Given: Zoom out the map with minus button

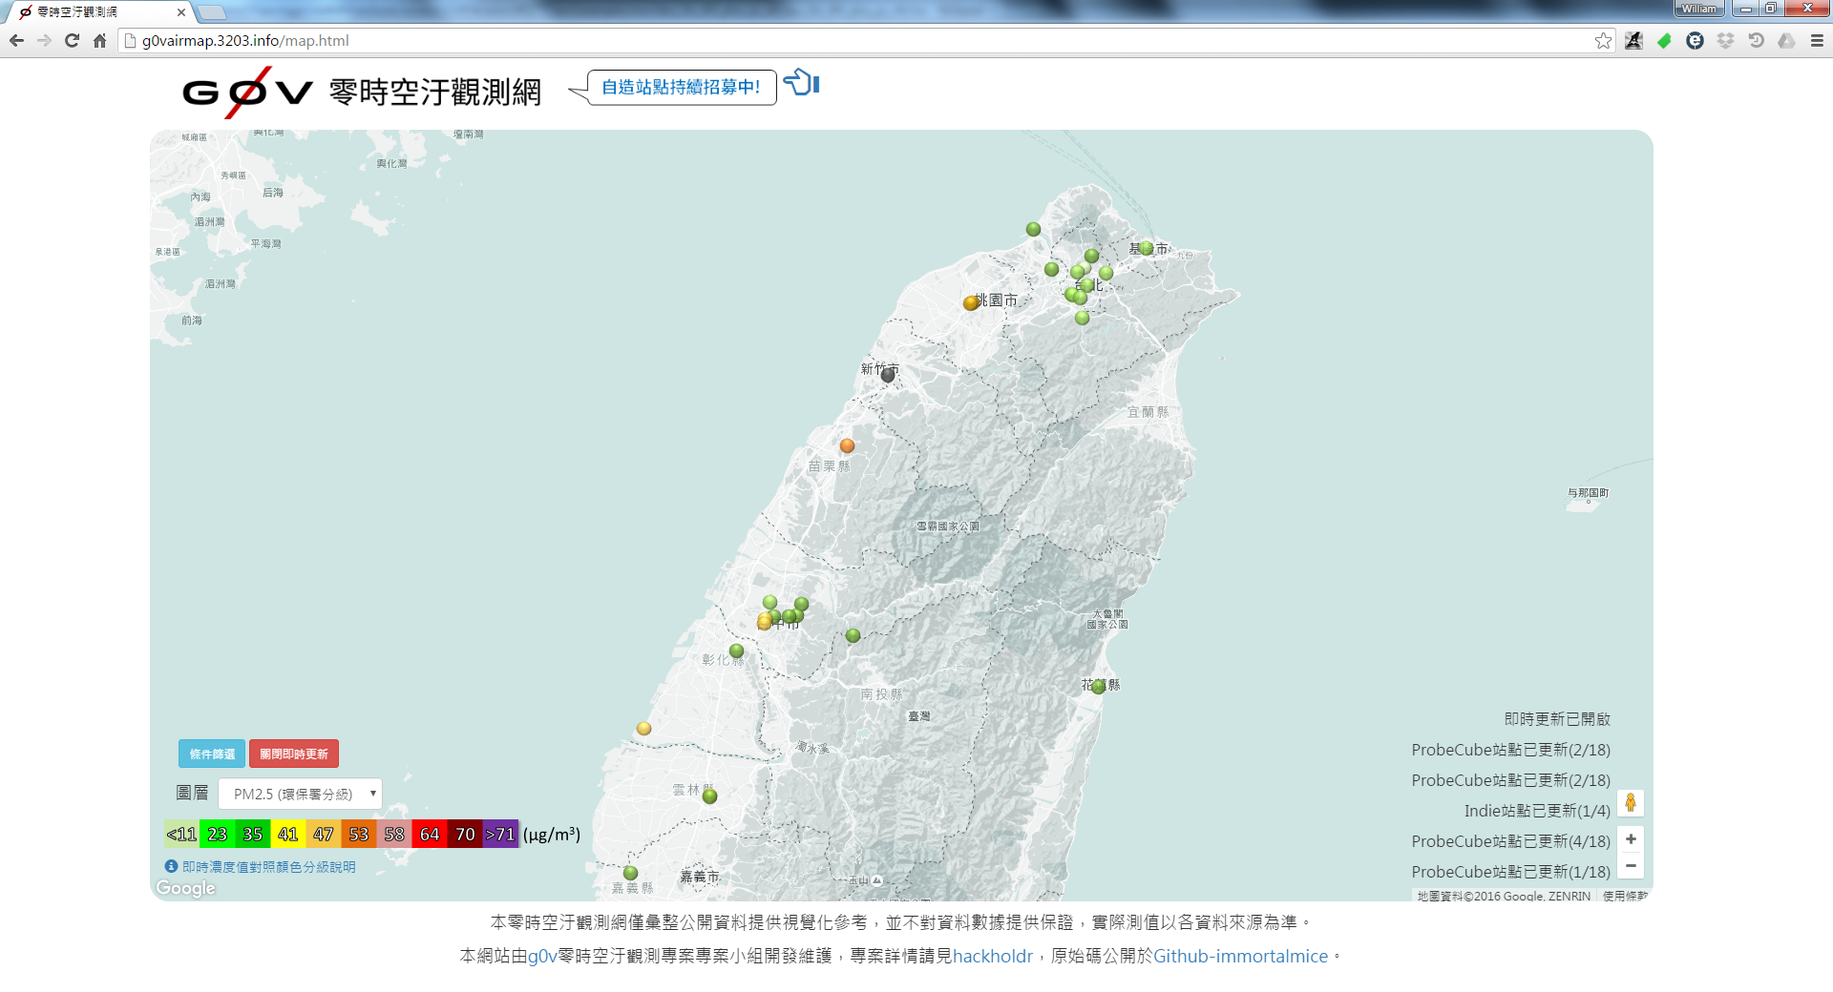Looking at the screenshot, I should click(x=1631, y=865).
